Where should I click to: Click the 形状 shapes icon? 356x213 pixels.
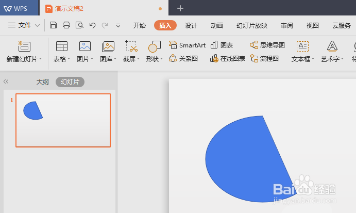click(x=155, y=46)
